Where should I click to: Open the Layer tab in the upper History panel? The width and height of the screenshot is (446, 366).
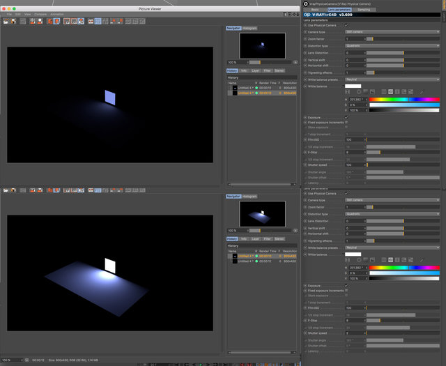256,70
